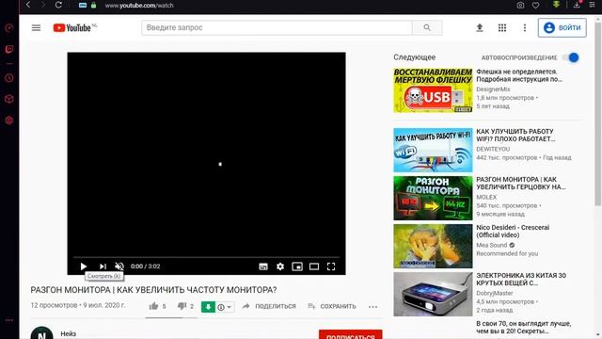Click the red ПОДПИСАТЬСЯ subscribe button
Image resolution: width=602 pixels, height=339 pixels.
pos(351,335)
